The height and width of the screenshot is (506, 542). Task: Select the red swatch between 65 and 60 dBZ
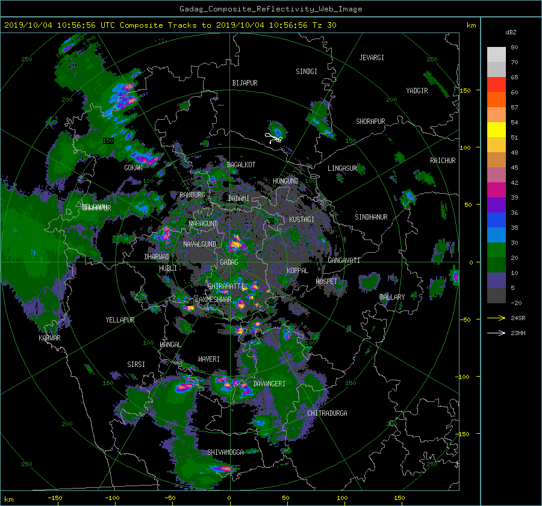[496, 84]
